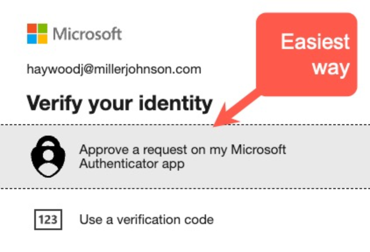Click the word "Easiest" in red callout
The height and width of the screenshot is (252, 370).
(x=315, y=41)
